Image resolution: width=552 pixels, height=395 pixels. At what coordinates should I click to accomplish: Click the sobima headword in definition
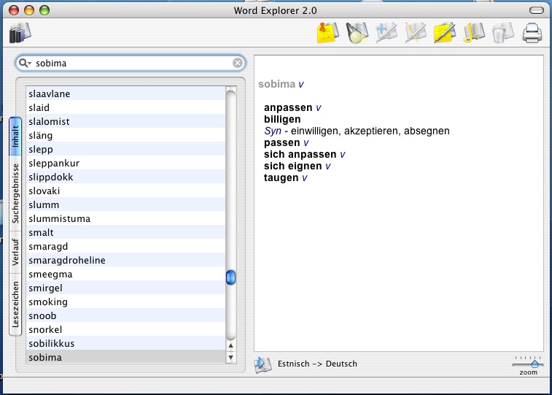click(276, 84)
